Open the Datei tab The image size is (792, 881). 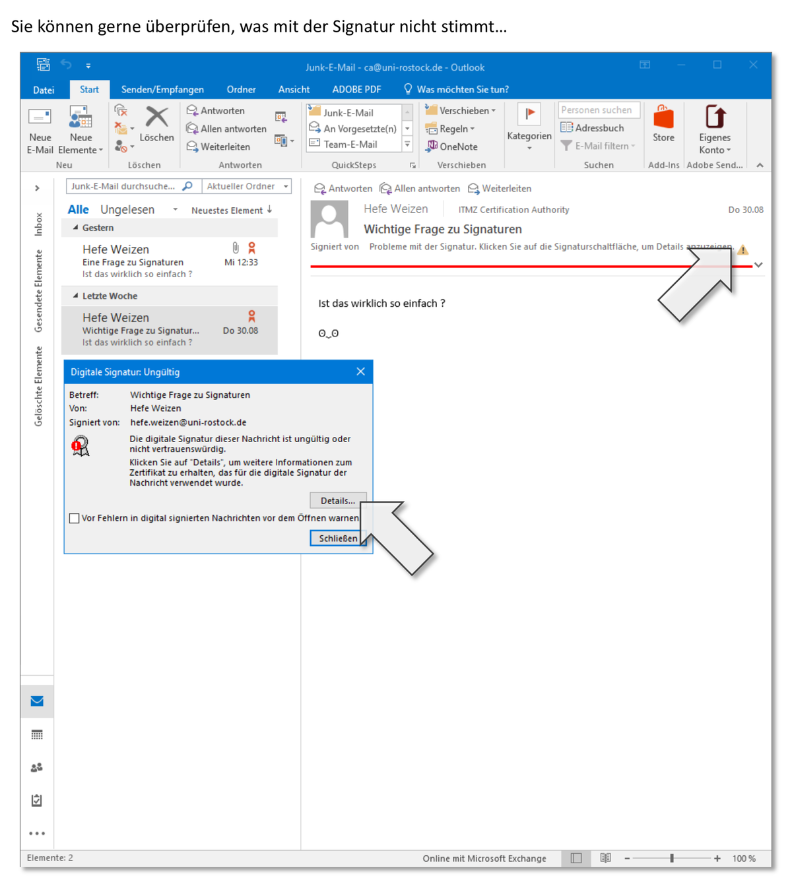pos(44,90)
